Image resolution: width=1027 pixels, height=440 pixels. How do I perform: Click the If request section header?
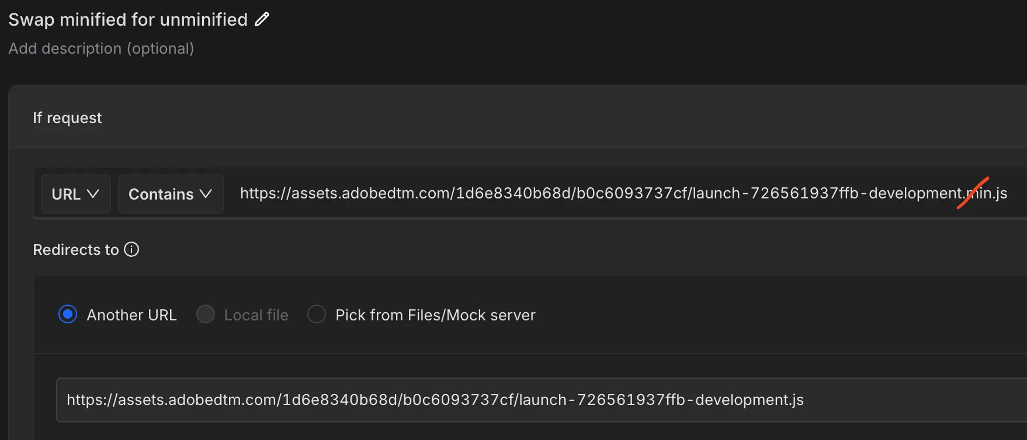[x=67, y=118]
